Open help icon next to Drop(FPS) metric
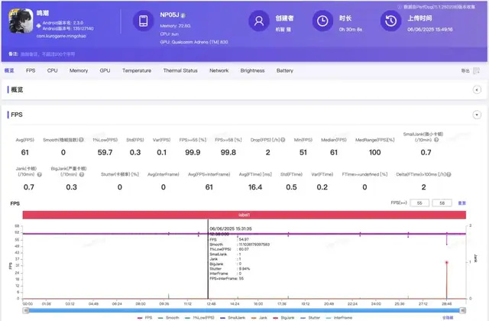 pos(283,140)
